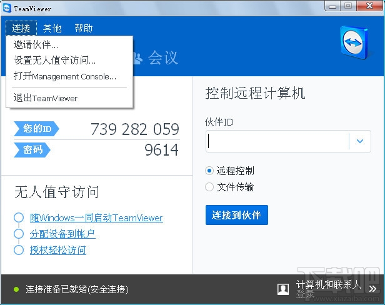Expand computers and contacts double-arrow

[372, 289]
